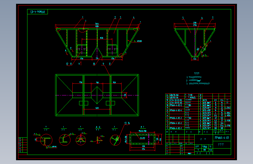Click the 1756 overall dimension of flange detail
The image size is (253, 164).
coord(143,149)
